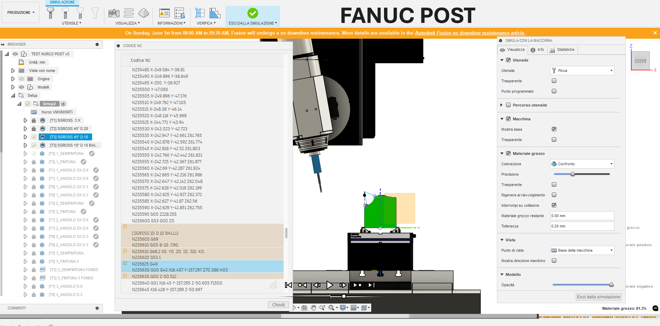Collapse the Materiale grezzo section
Image resolution: width=660 pixels, height=326 pixels.
click(502, 153)
